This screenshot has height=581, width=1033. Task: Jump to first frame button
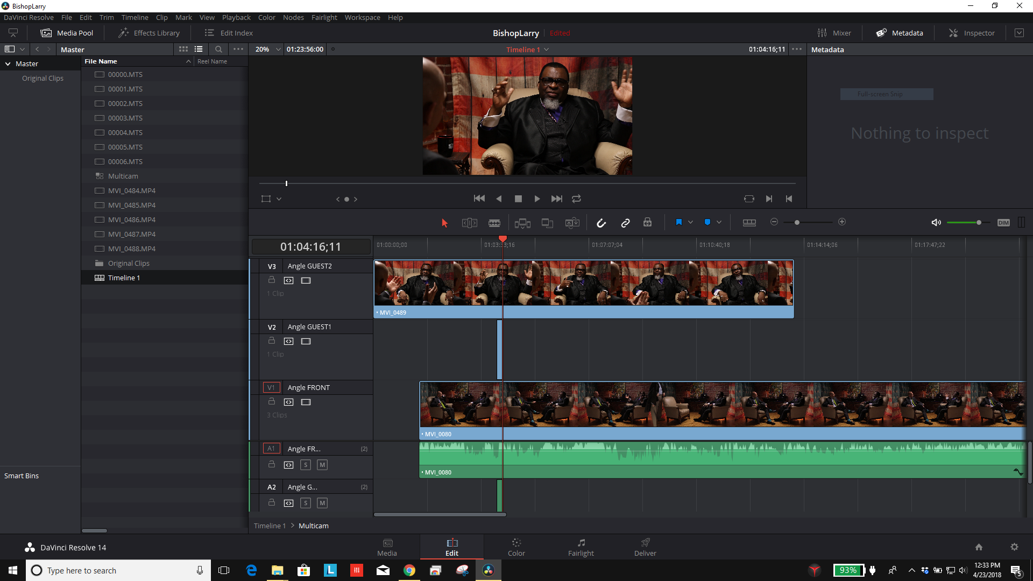479,199
